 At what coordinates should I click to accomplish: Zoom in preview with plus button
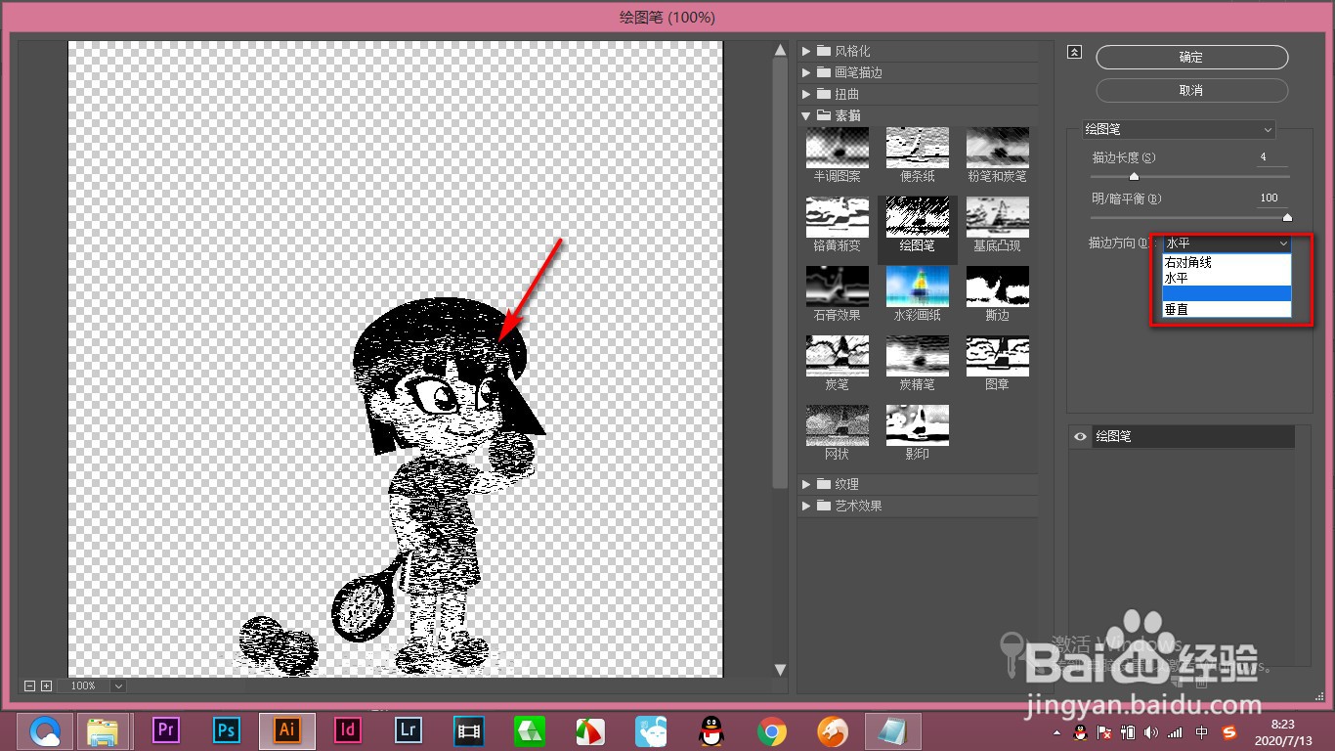point(46,686)
